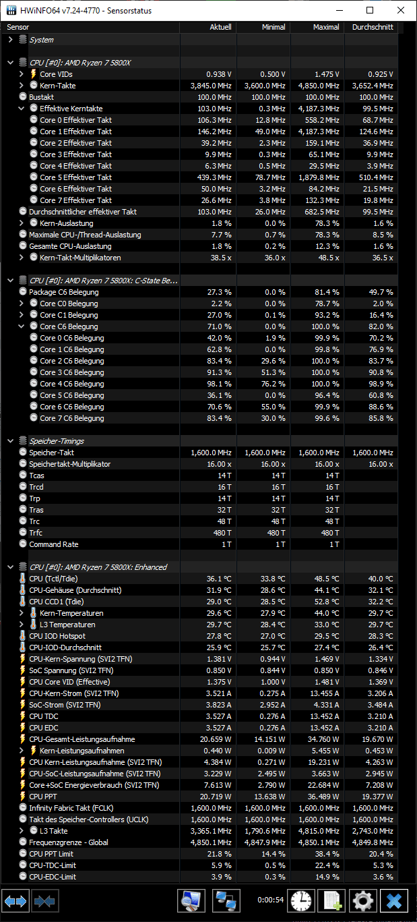This screenshot has height=922, width=417.
Task: Open sensor settings gear icon
Action: [x=363, y=900]
